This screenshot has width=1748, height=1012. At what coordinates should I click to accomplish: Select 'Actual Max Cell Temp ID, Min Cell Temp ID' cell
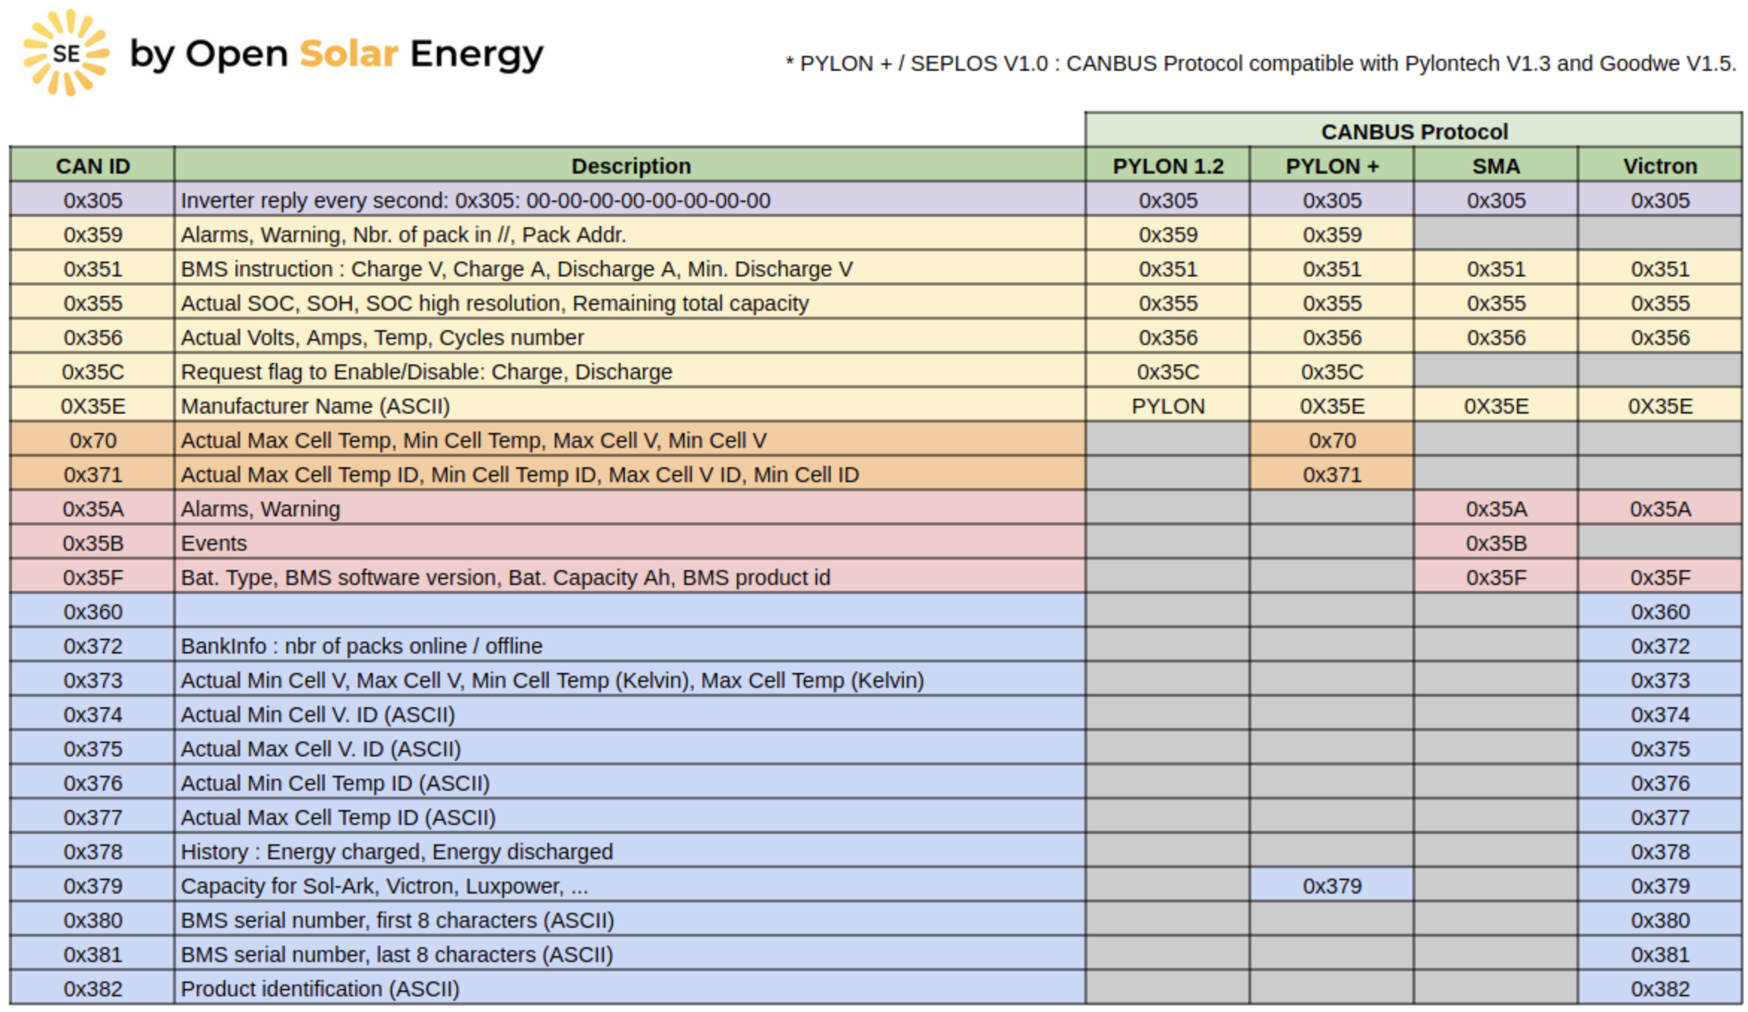630,474
